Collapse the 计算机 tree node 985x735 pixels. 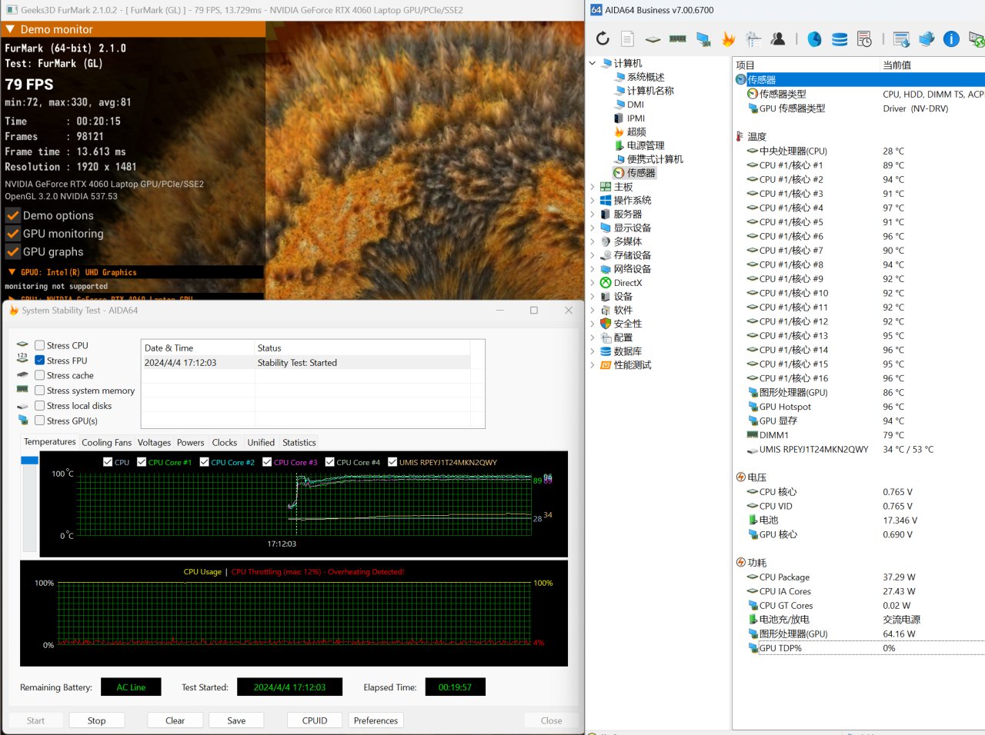coord(593,63)
